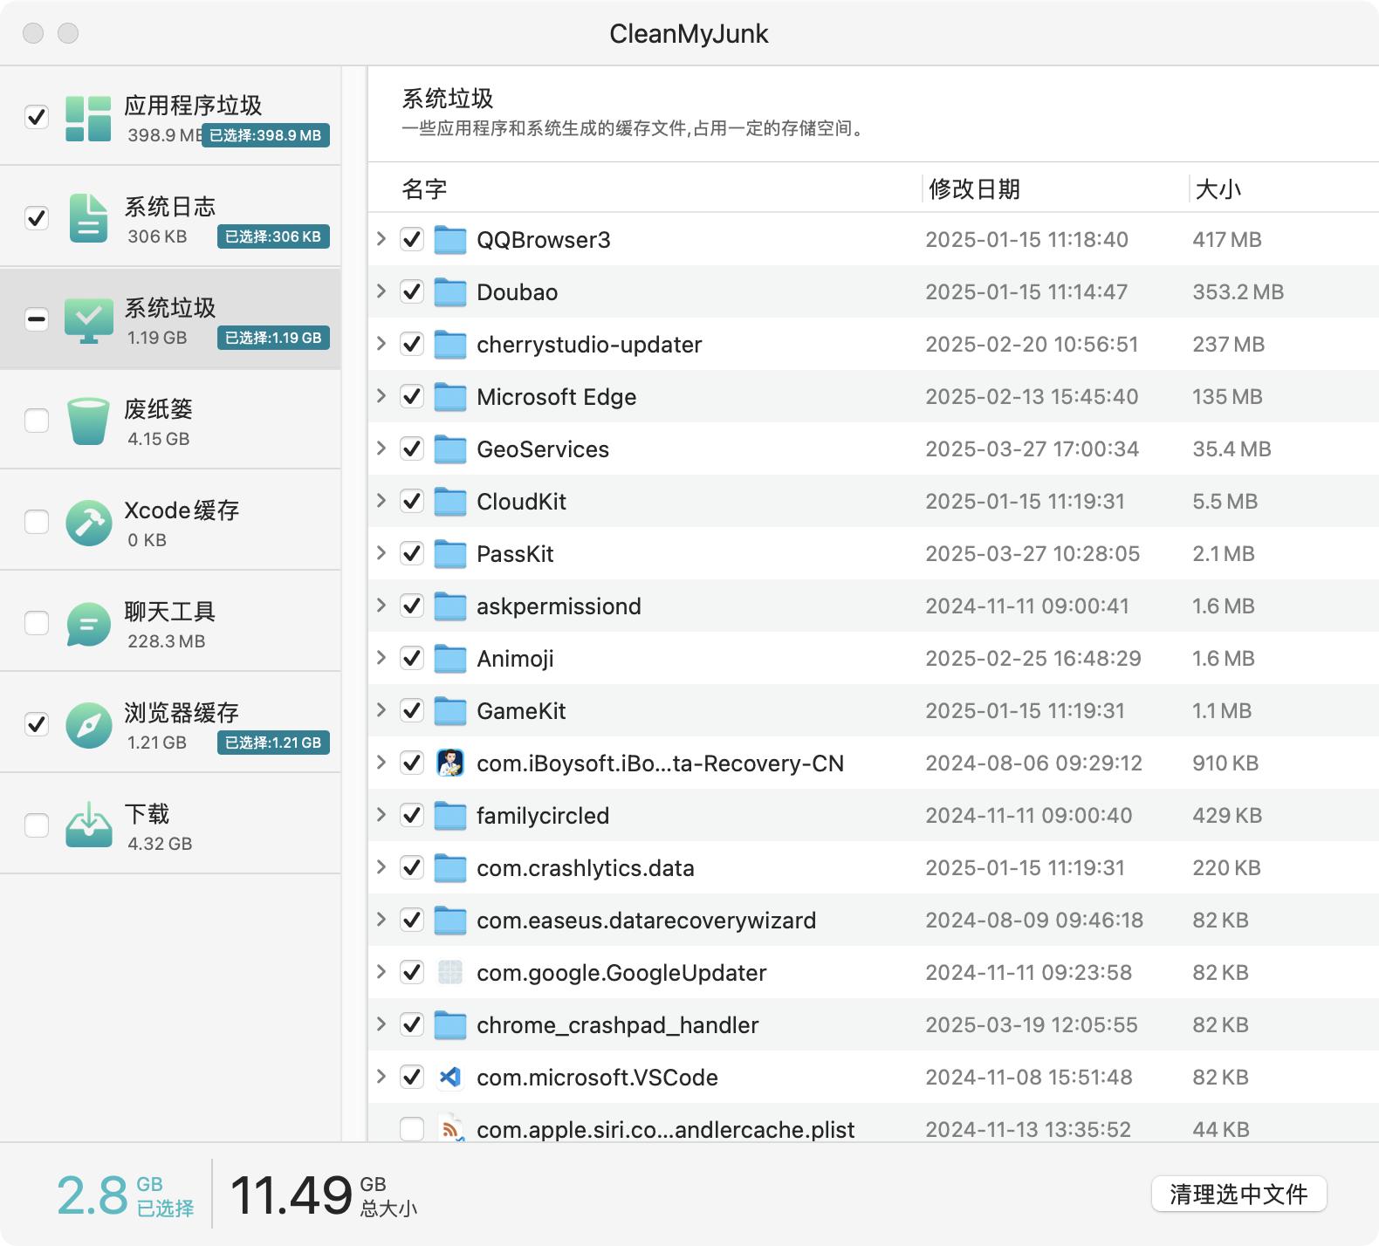
Task: Click the Xcode缓存 hammer icon
Action: (x=88, y=523)
